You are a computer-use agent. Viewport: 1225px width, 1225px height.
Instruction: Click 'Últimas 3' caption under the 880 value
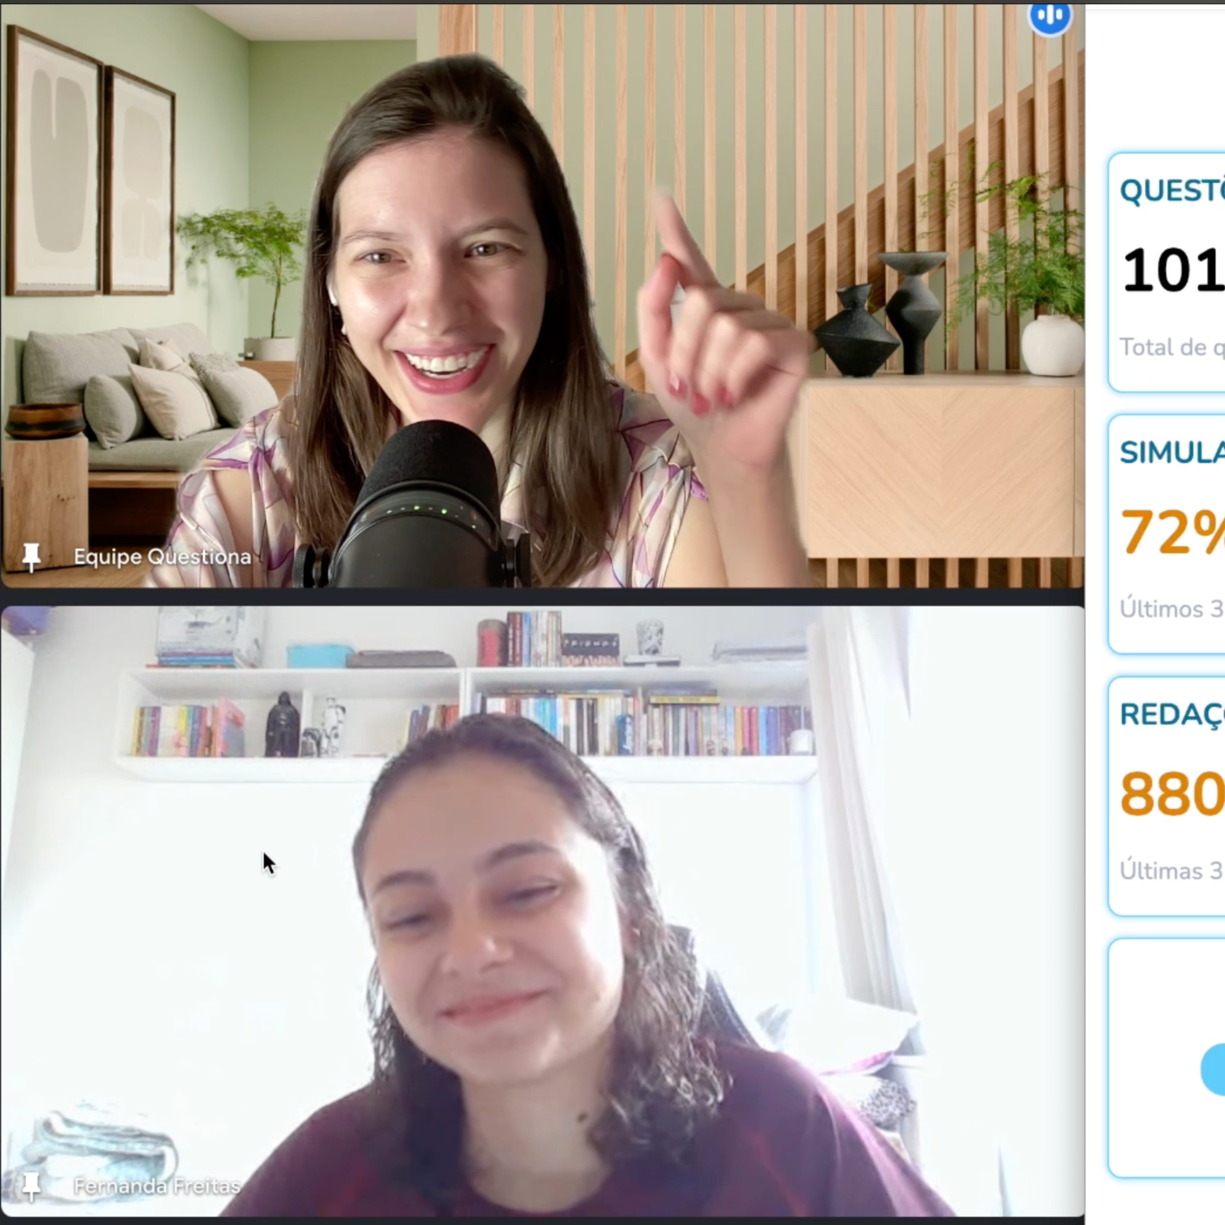pos(1172,871)
